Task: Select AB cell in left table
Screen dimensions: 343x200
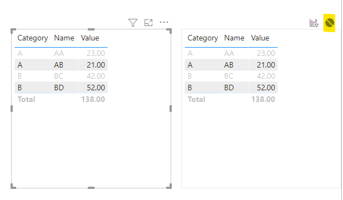Action: [x=58, y=65]
